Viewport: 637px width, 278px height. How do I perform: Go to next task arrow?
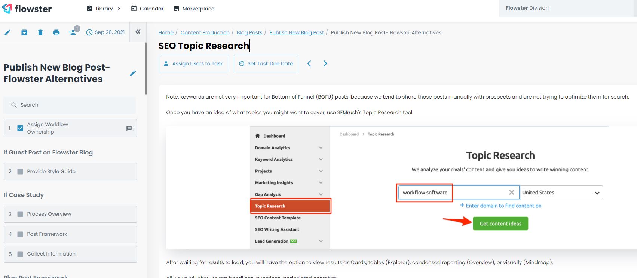(325, 63)
